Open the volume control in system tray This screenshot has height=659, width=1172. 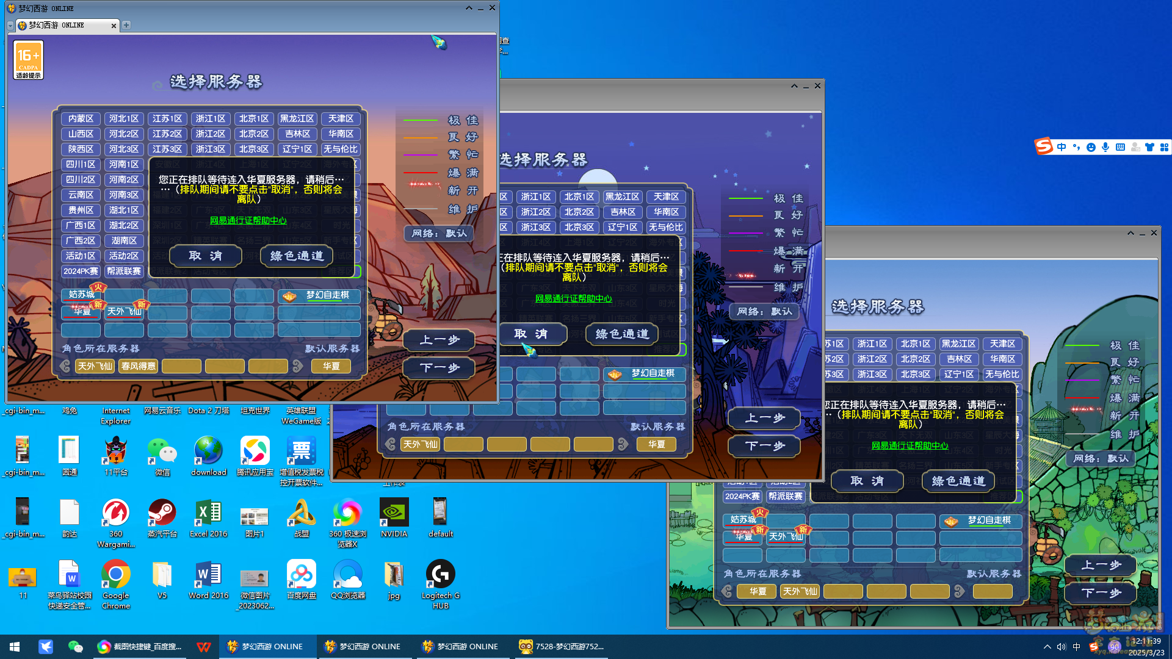(1062, 647)
